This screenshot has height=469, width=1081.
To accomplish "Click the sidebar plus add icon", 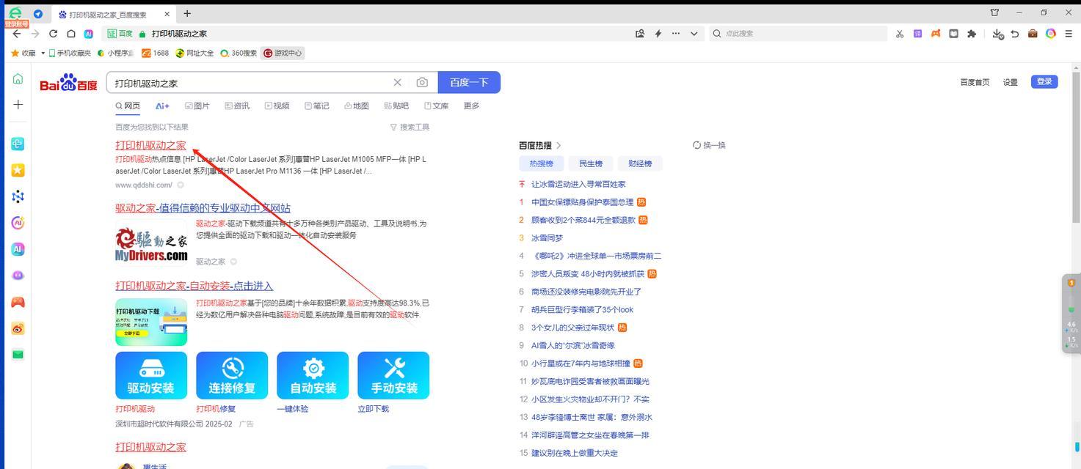I will click(x=18, y=104).
